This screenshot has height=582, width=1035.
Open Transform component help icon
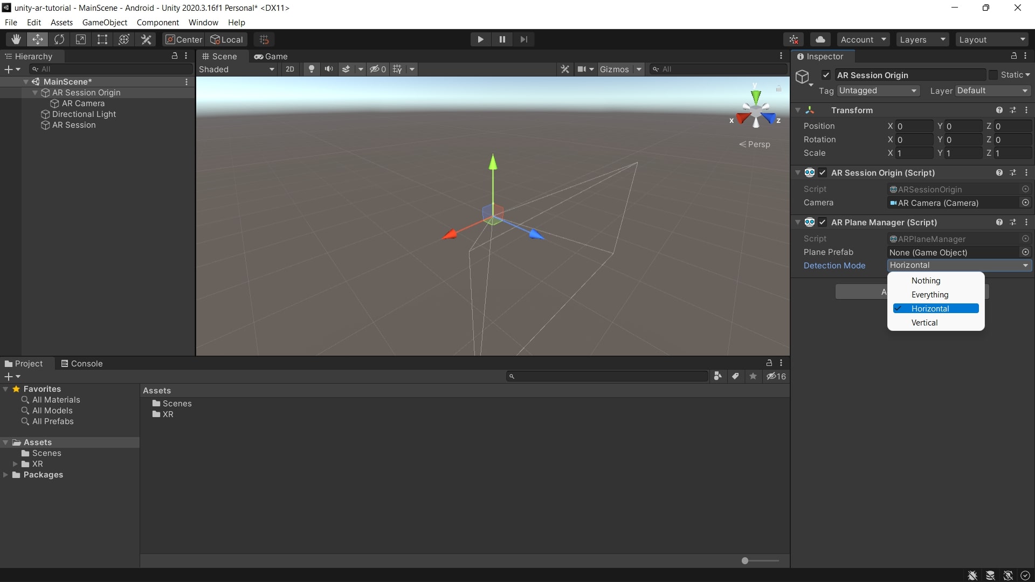pyautogui.click(x=999, y=110)
